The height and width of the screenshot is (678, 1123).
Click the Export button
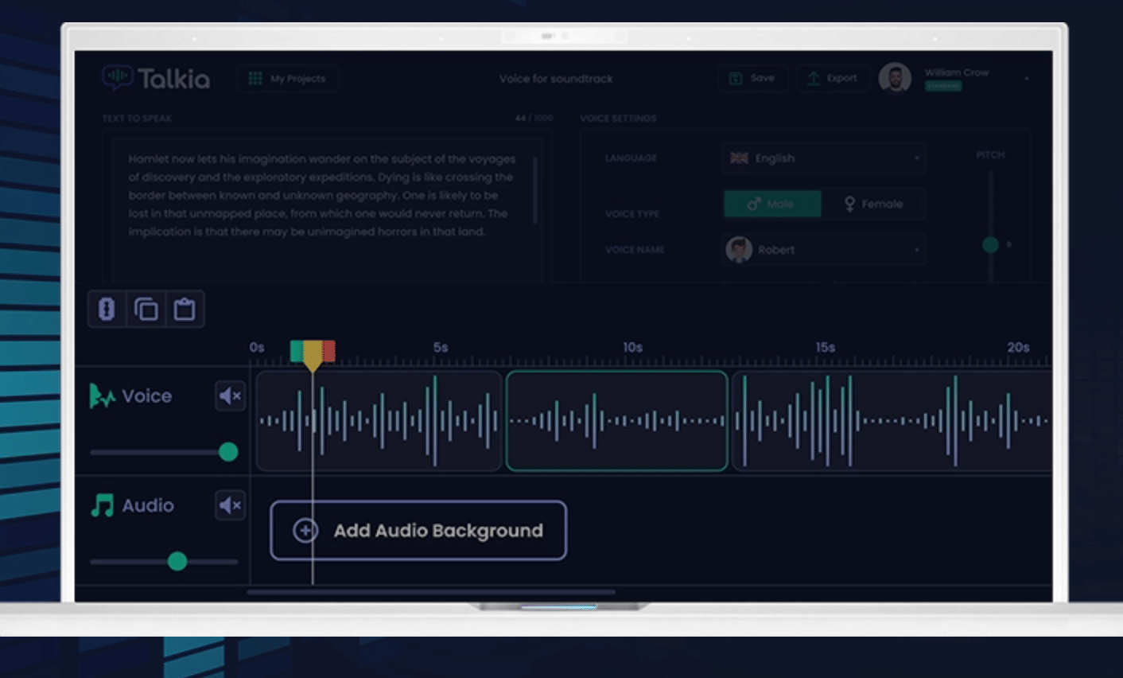click(x=832, y=78)
